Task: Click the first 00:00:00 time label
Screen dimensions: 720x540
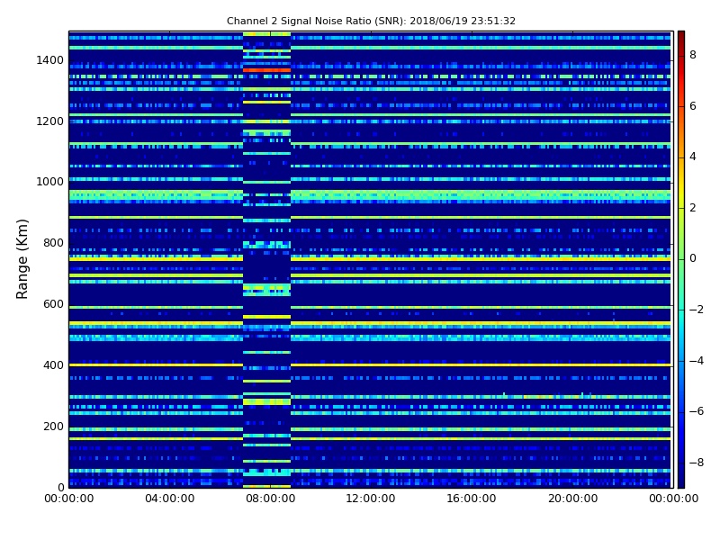Action: click(x=69, y=499)
